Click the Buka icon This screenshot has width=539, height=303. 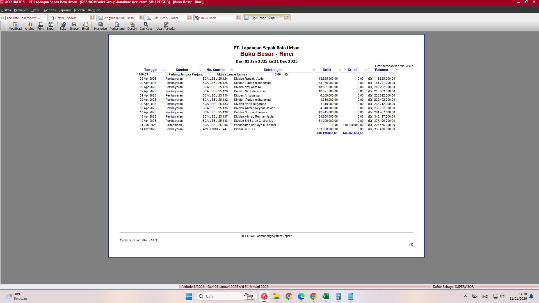(63, 26)
